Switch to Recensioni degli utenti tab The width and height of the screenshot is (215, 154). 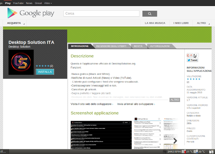111,46
